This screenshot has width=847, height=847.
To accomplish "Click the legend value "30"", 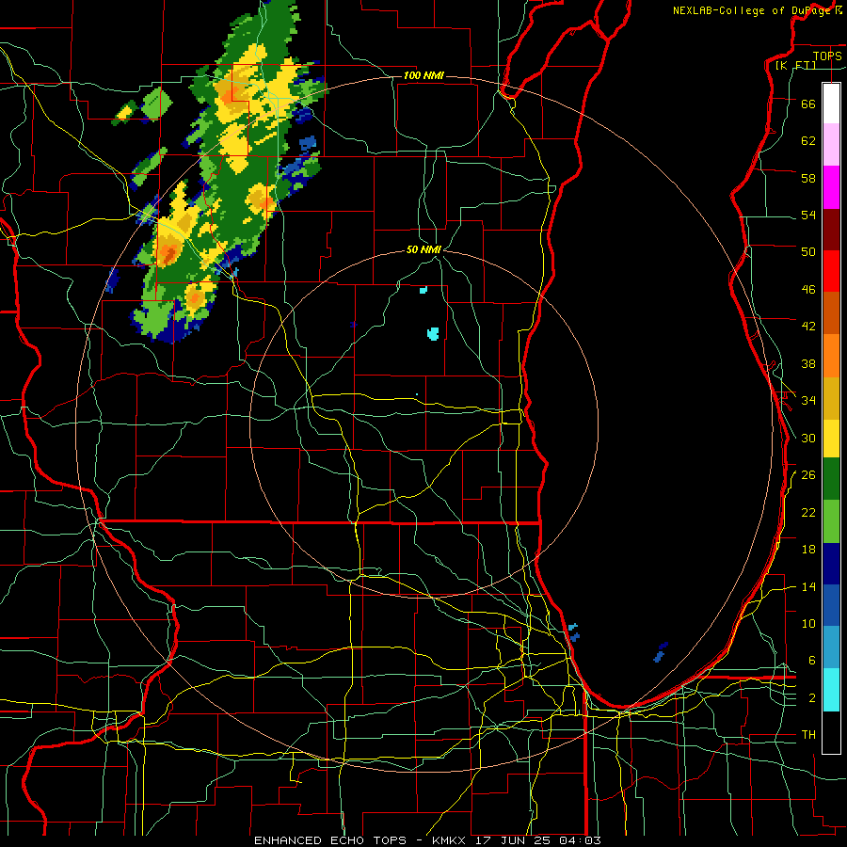I will (x=808, y=438).
